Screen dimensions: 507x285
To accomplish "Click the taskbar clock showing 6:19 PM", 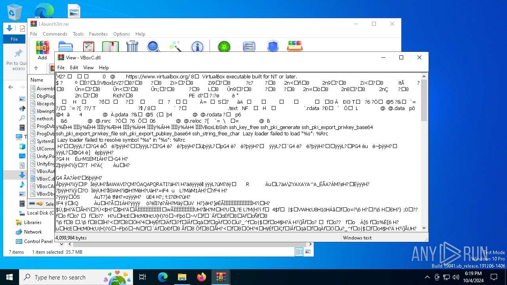I will 473,277.
